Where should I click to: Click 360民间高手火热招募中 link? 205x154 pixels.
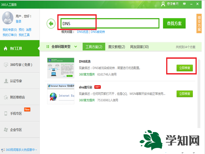(x=21, y=150)
